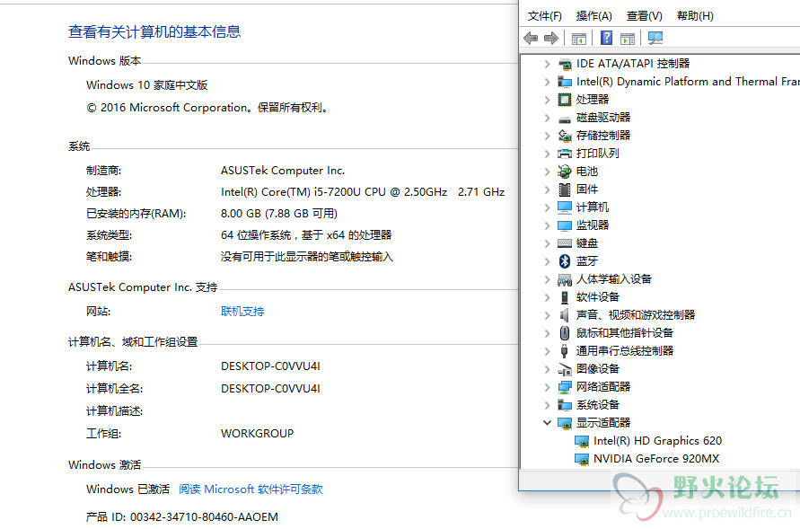The height and width of the screenshot is (529, 800).
Task: Click the 计算机 monitor icon
Action: click(x=564, y=207)
